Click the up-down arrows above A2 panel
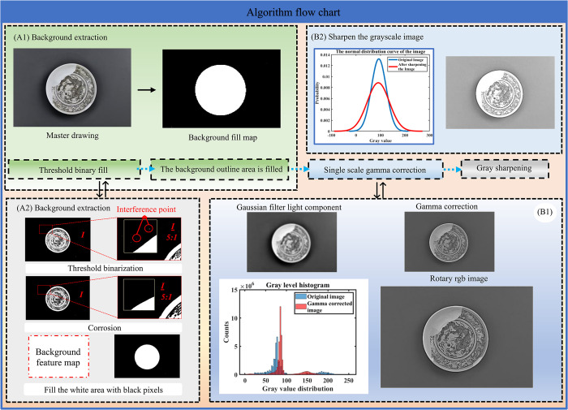The width and height of the screenshot is (568, 410). point(102,190)
